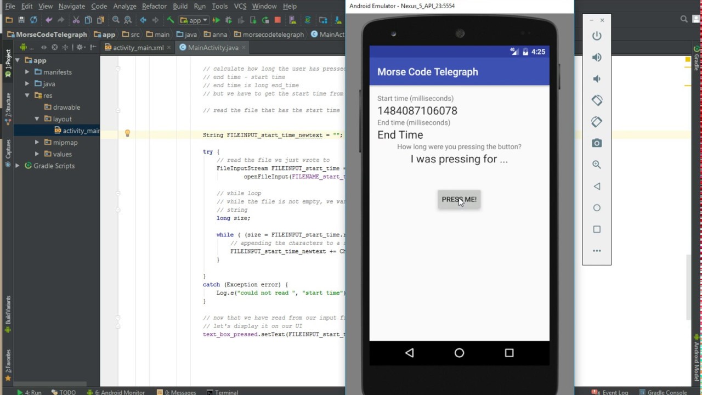
Task: Tap the phone Back navigation button
Action: 409,353
